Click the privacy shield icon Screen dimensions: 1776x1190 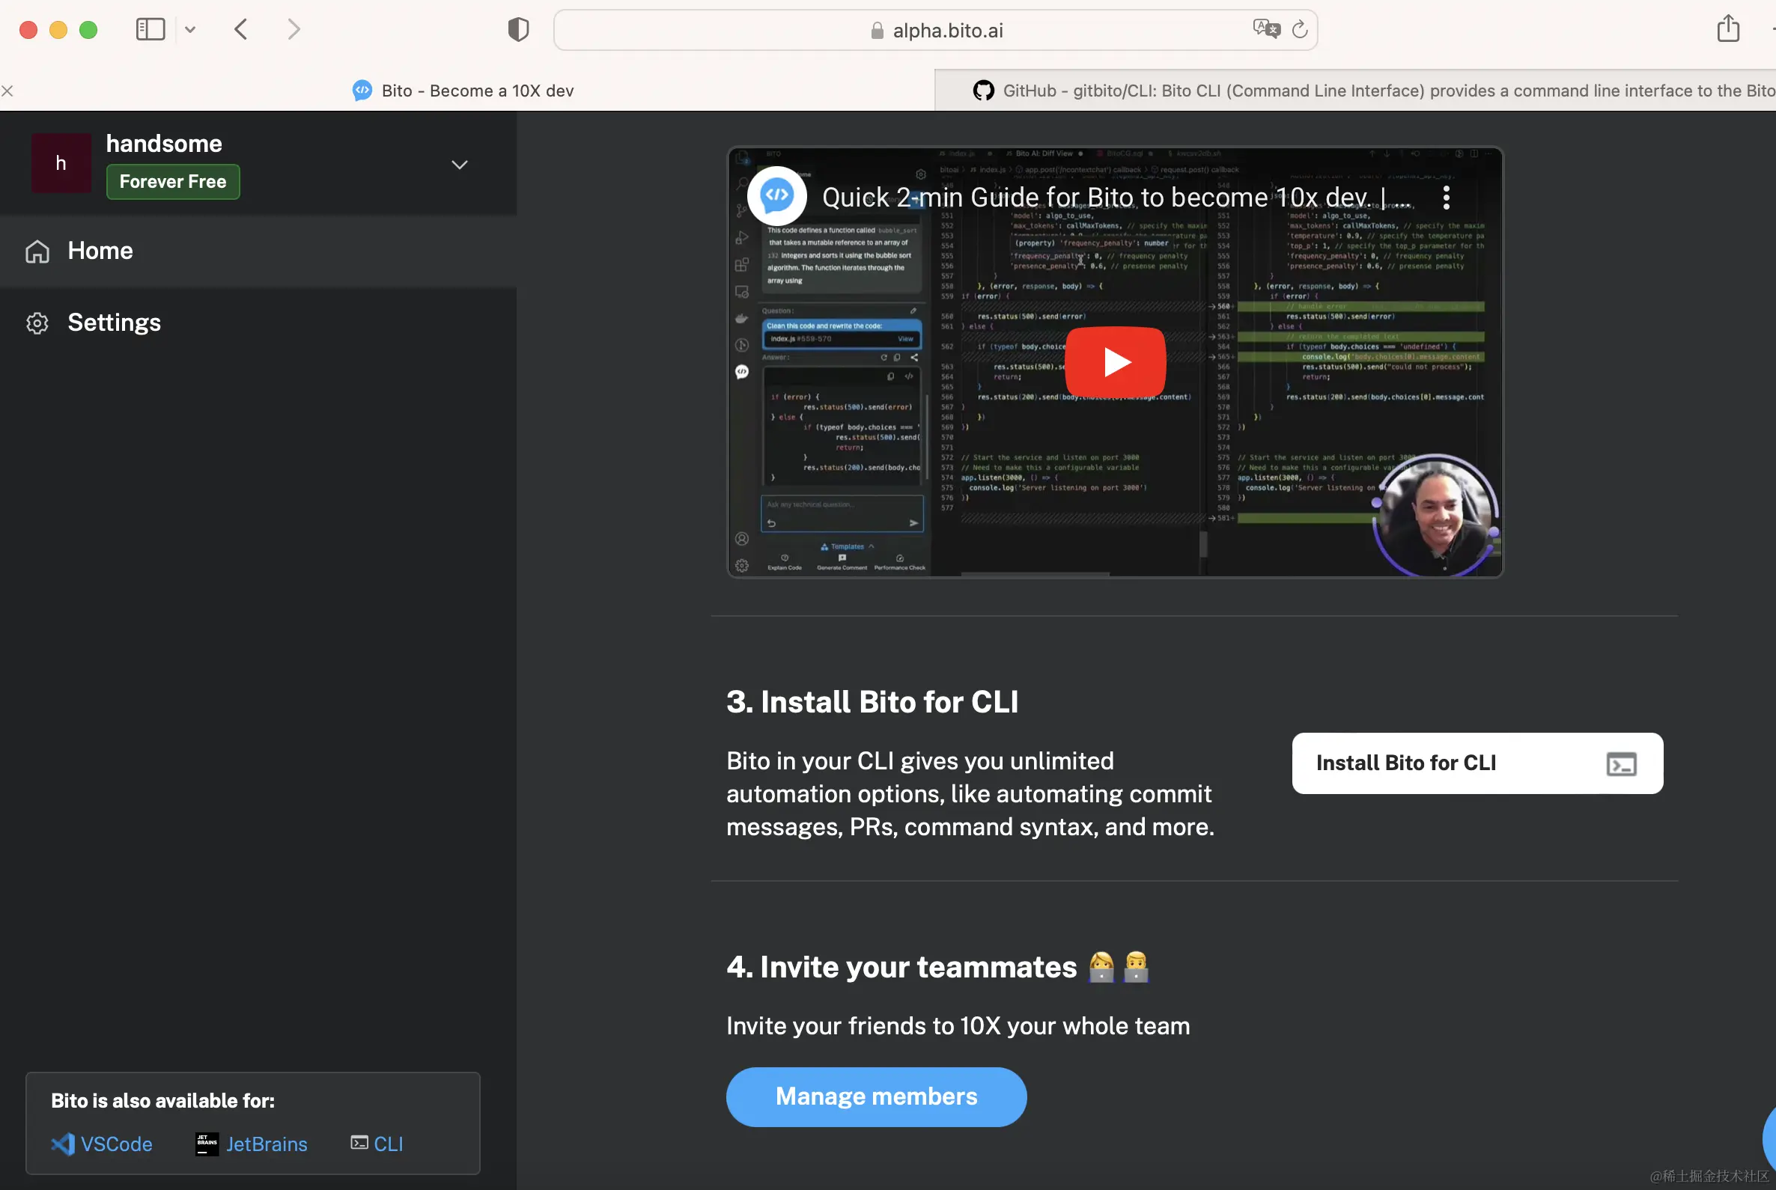click(518, 30)
